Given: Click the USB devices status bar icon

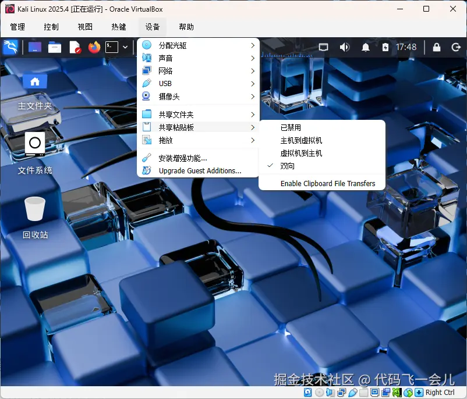Looking at the screenshot, I should click(353, 393).
